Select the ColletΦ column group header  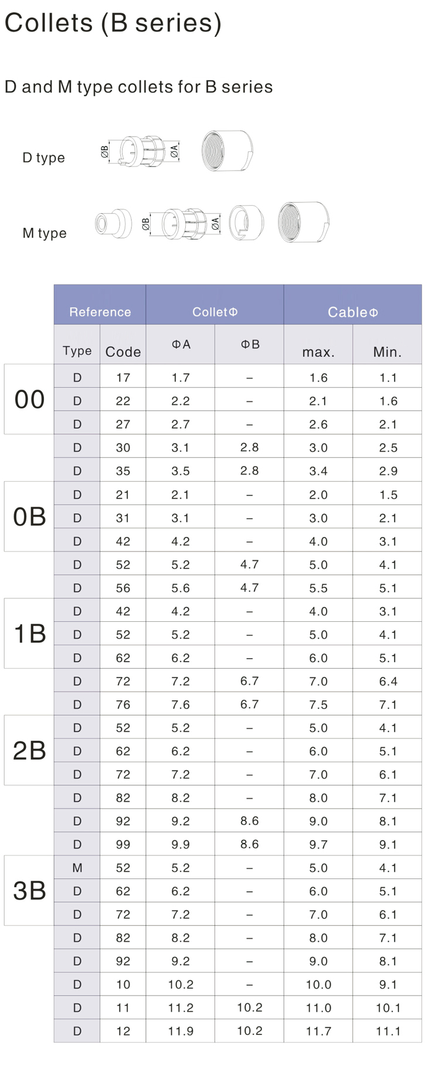(x=215, y=312)
